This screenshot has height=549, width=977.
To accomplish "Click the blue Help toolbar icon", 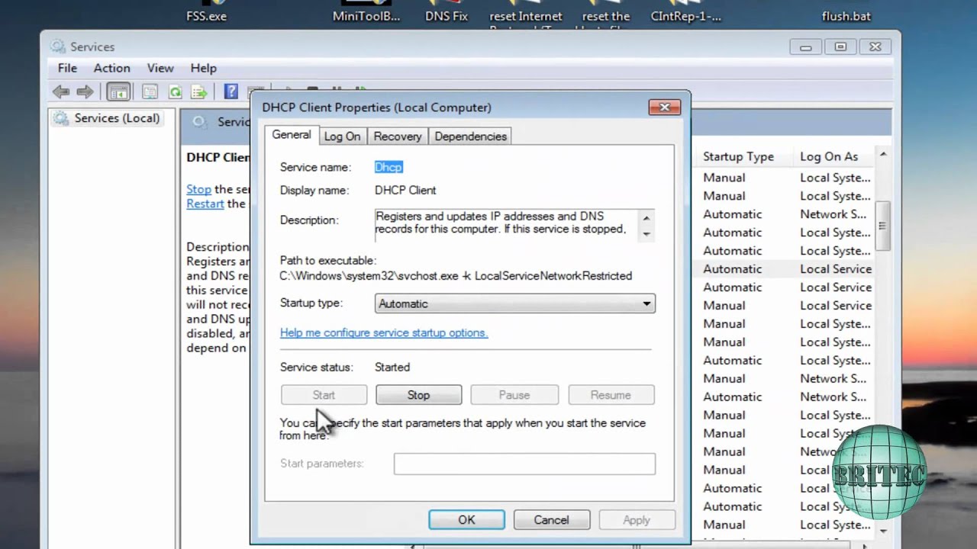I will pyautogui.click(x=231, y=92).
